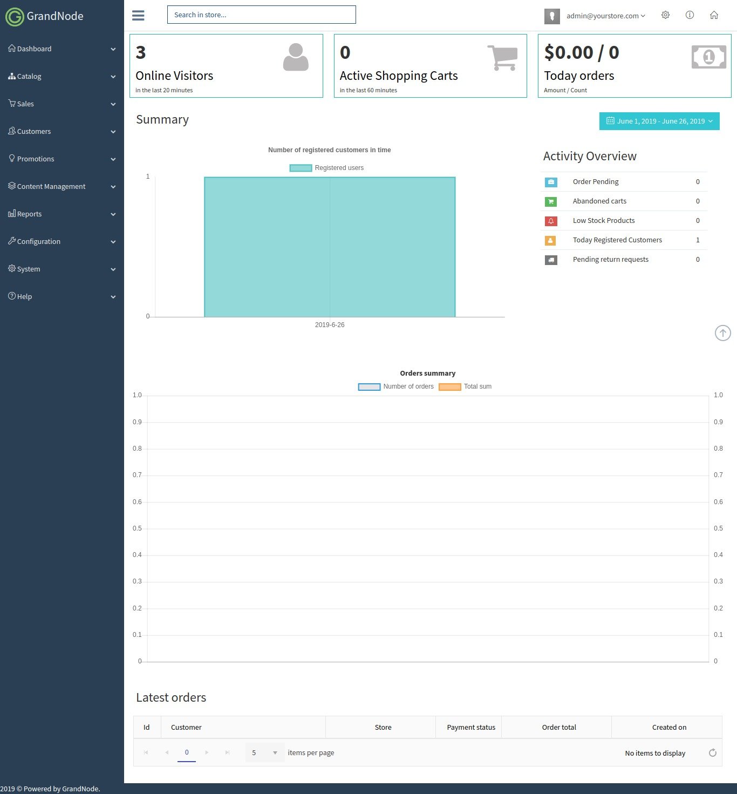Click the Search in store field
This screenshot has width=737, height=794.
[261, 15]
